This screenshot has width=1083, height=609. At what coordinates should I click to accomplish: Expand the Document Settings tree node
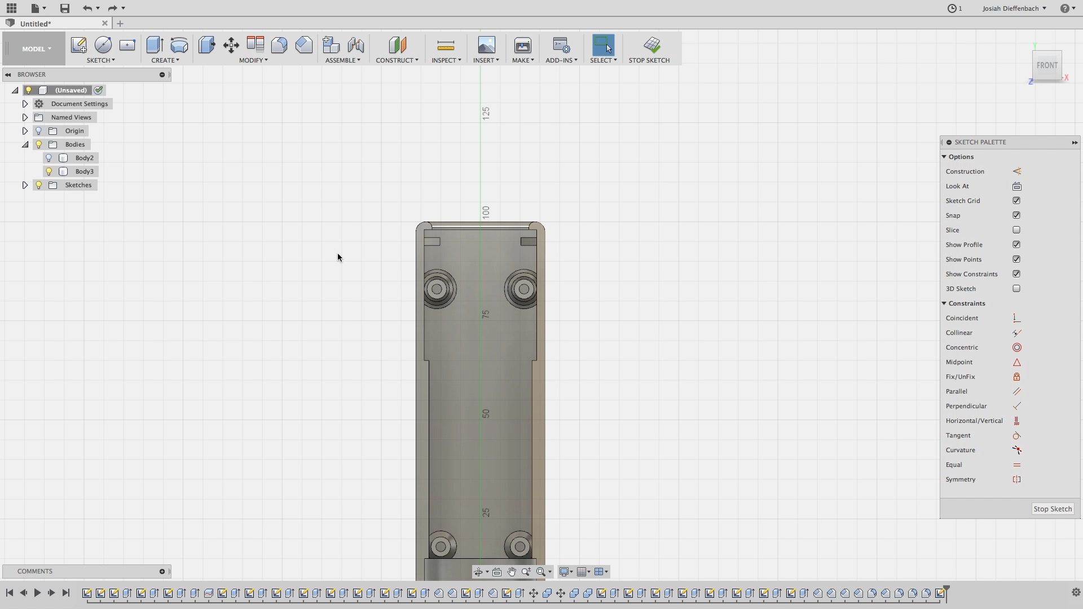tap(25, 104)
